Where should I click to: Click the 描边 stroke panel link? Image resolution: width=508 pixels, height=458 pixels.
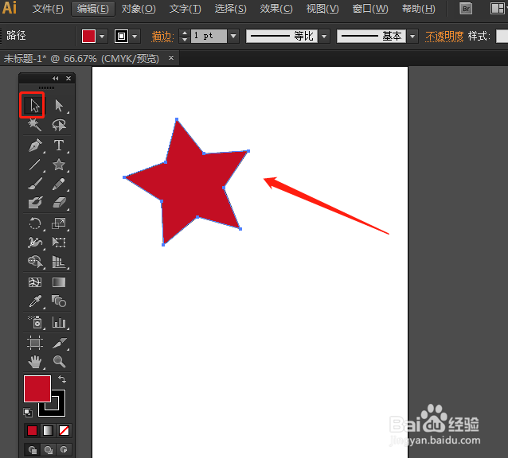tap(162, 37)
